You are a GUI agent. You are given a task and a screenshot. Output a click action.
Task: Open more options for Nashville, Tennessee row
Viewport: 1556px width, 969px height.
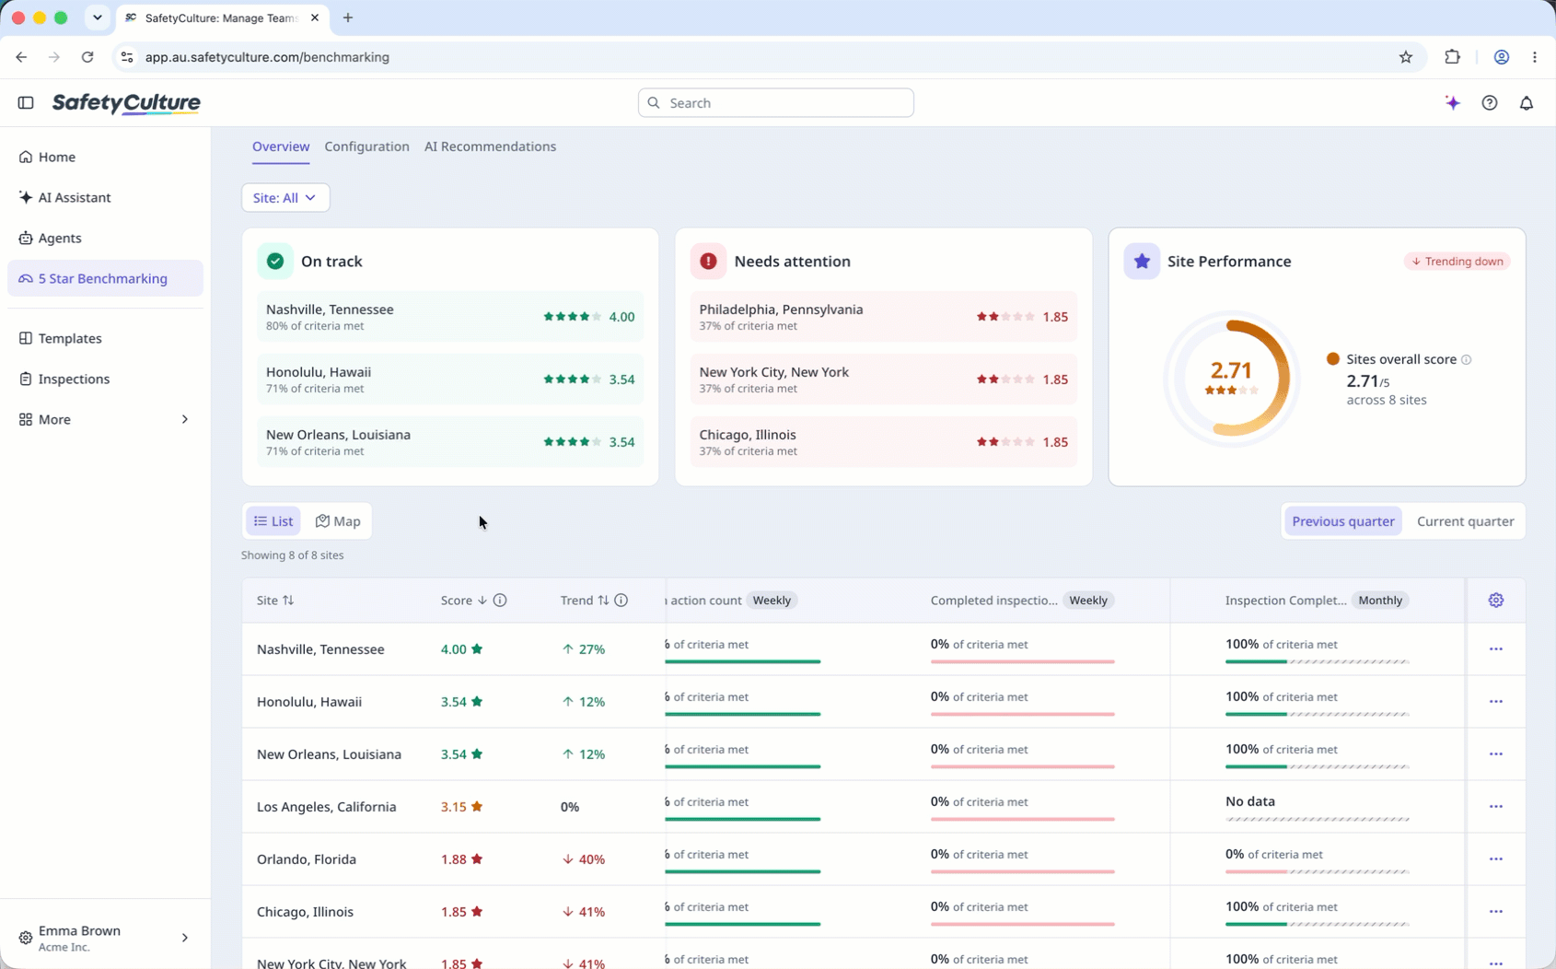[x=1496, y=649]
